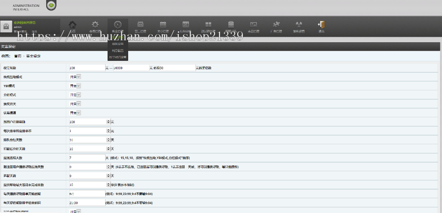Viewport: 442px width, 213px height.
Task: Click stepper arrows on 每次排单所需排单币 field
Action: (x=108, y=131)
